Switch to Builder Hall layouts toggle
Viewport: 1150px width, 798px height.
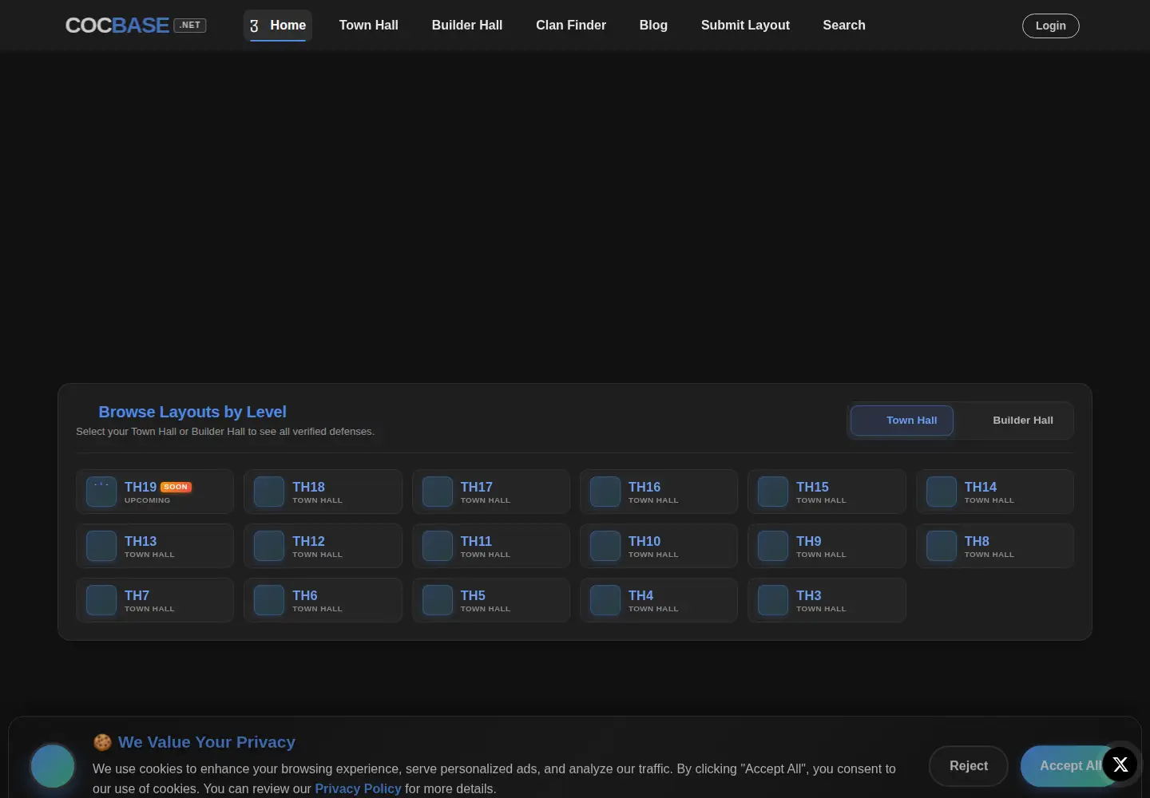point(1013,421)
